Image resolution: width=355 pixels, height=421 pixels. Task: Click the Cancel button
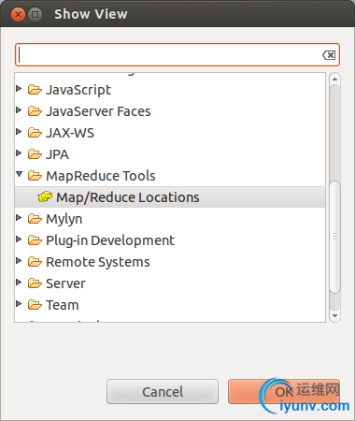(163, 392)
